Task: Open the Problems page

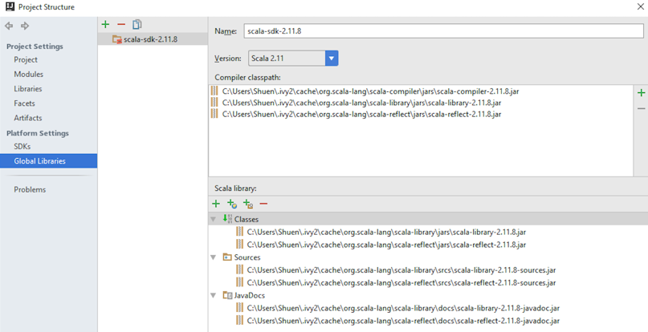Action: point(30,189)
